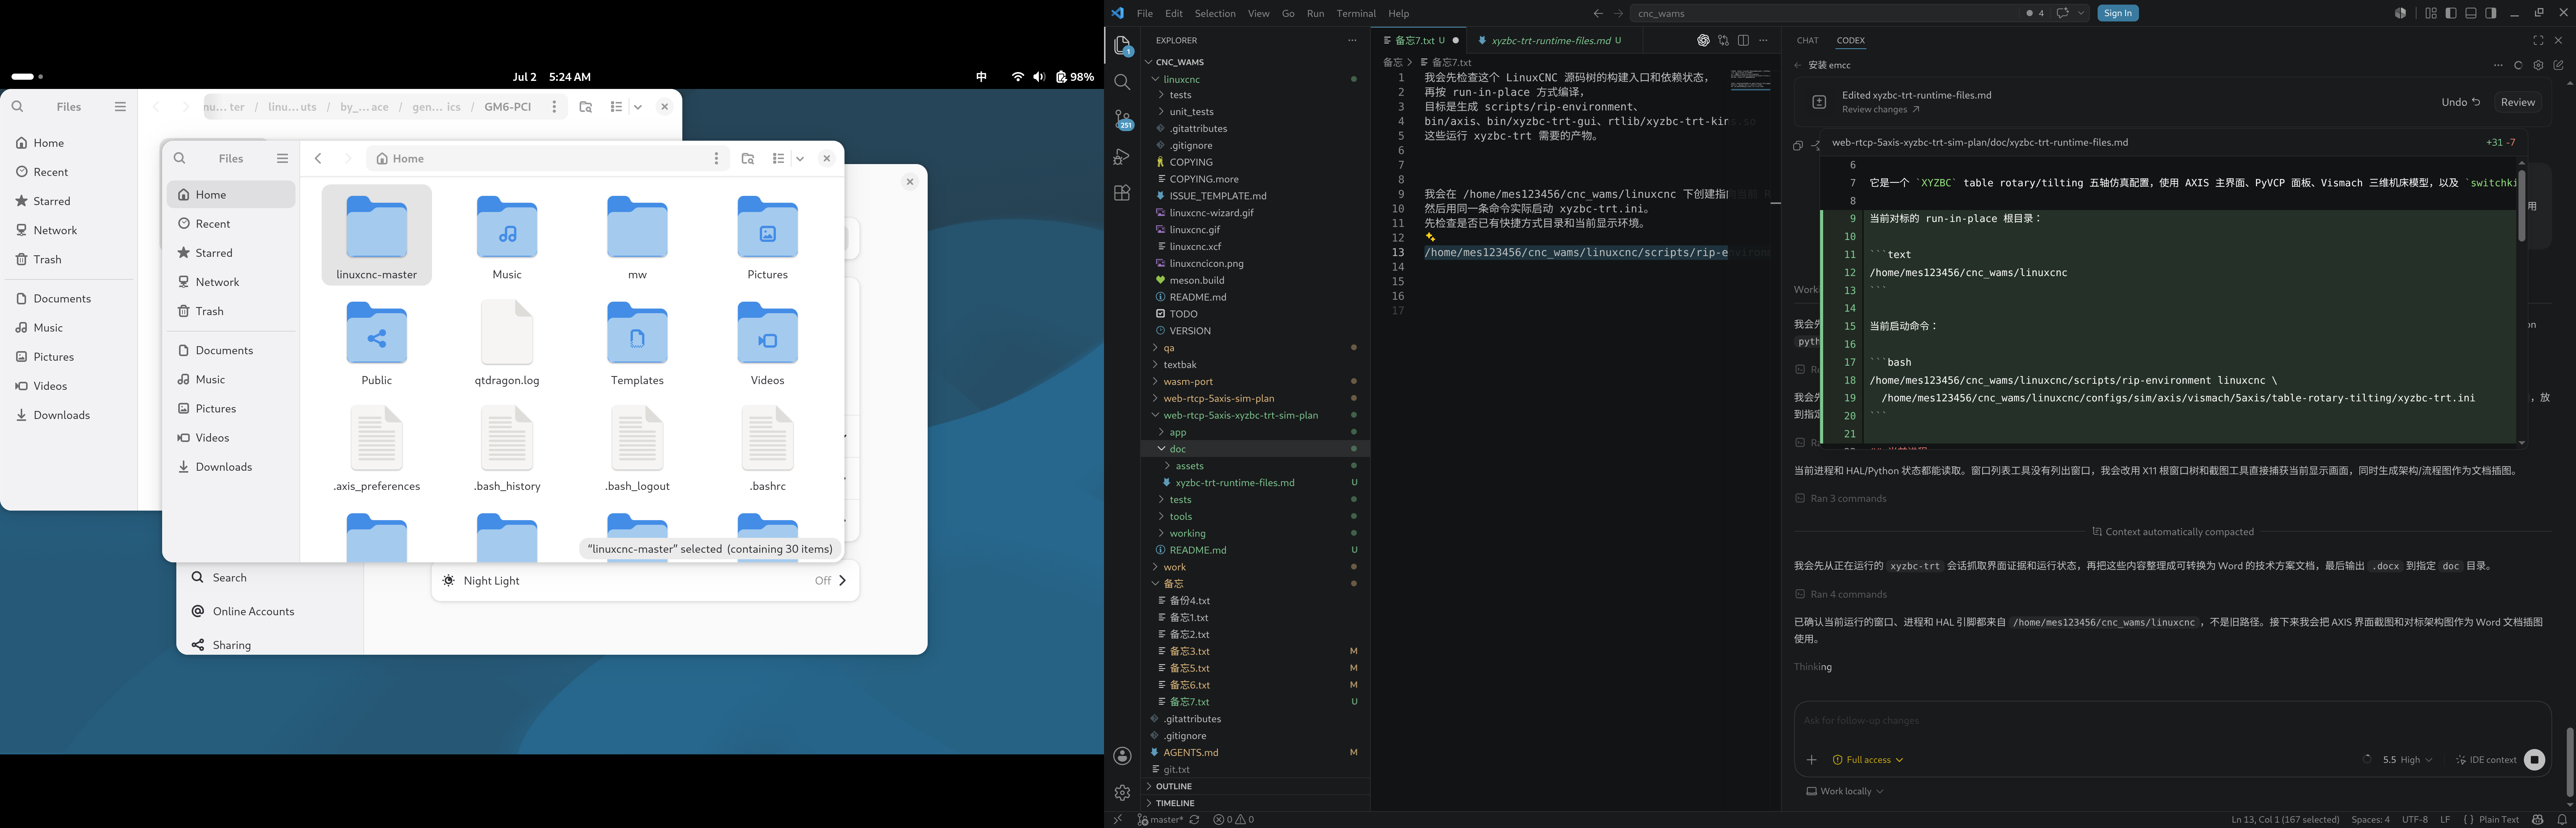Open the input method indicator 中 in top bar
The image size is (2576, 828).
tap(981, 77)
